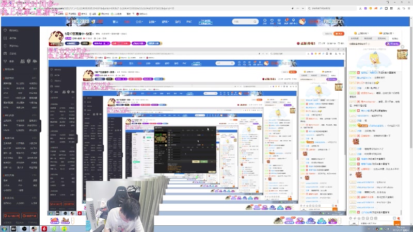Image resolution: width=413 pixels, height=232 pixels.
Task: Open the three-dots button in address bar
Action: tap(298, 8)
